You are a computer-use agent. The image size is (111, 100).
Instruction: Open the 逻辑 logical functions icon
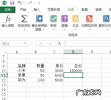click(65, 19)
